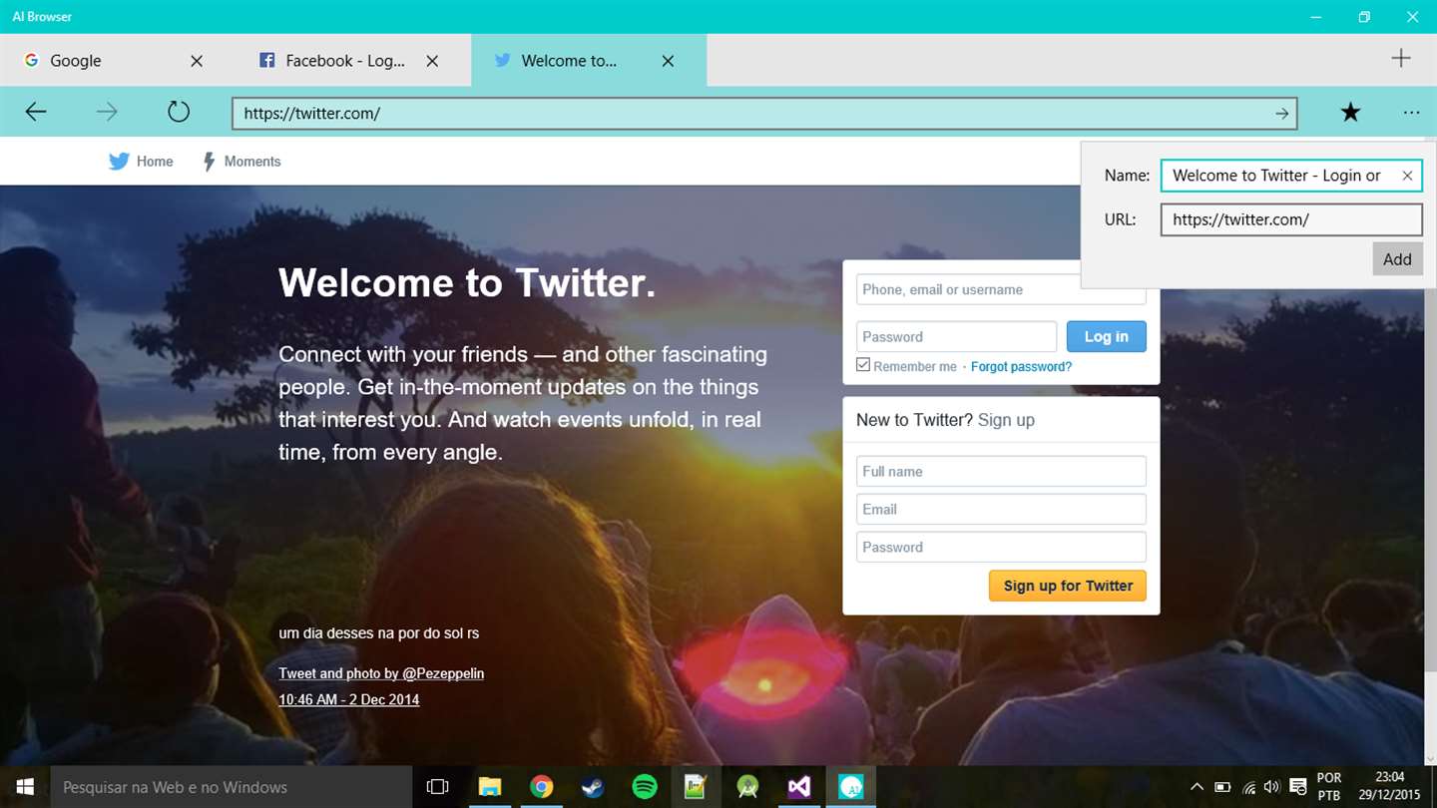This screenshot has height=808, width=1437.
Task: Click the signup Email field
Action: 1001,509
